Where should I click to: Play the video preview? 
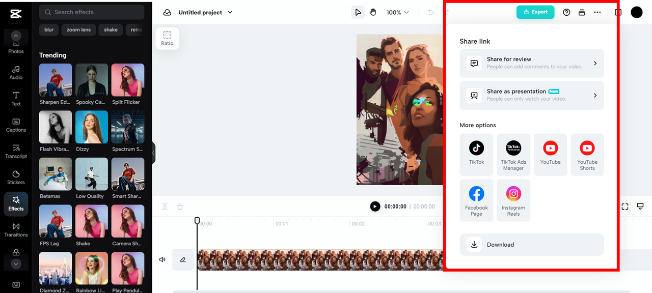click(375, 207)
